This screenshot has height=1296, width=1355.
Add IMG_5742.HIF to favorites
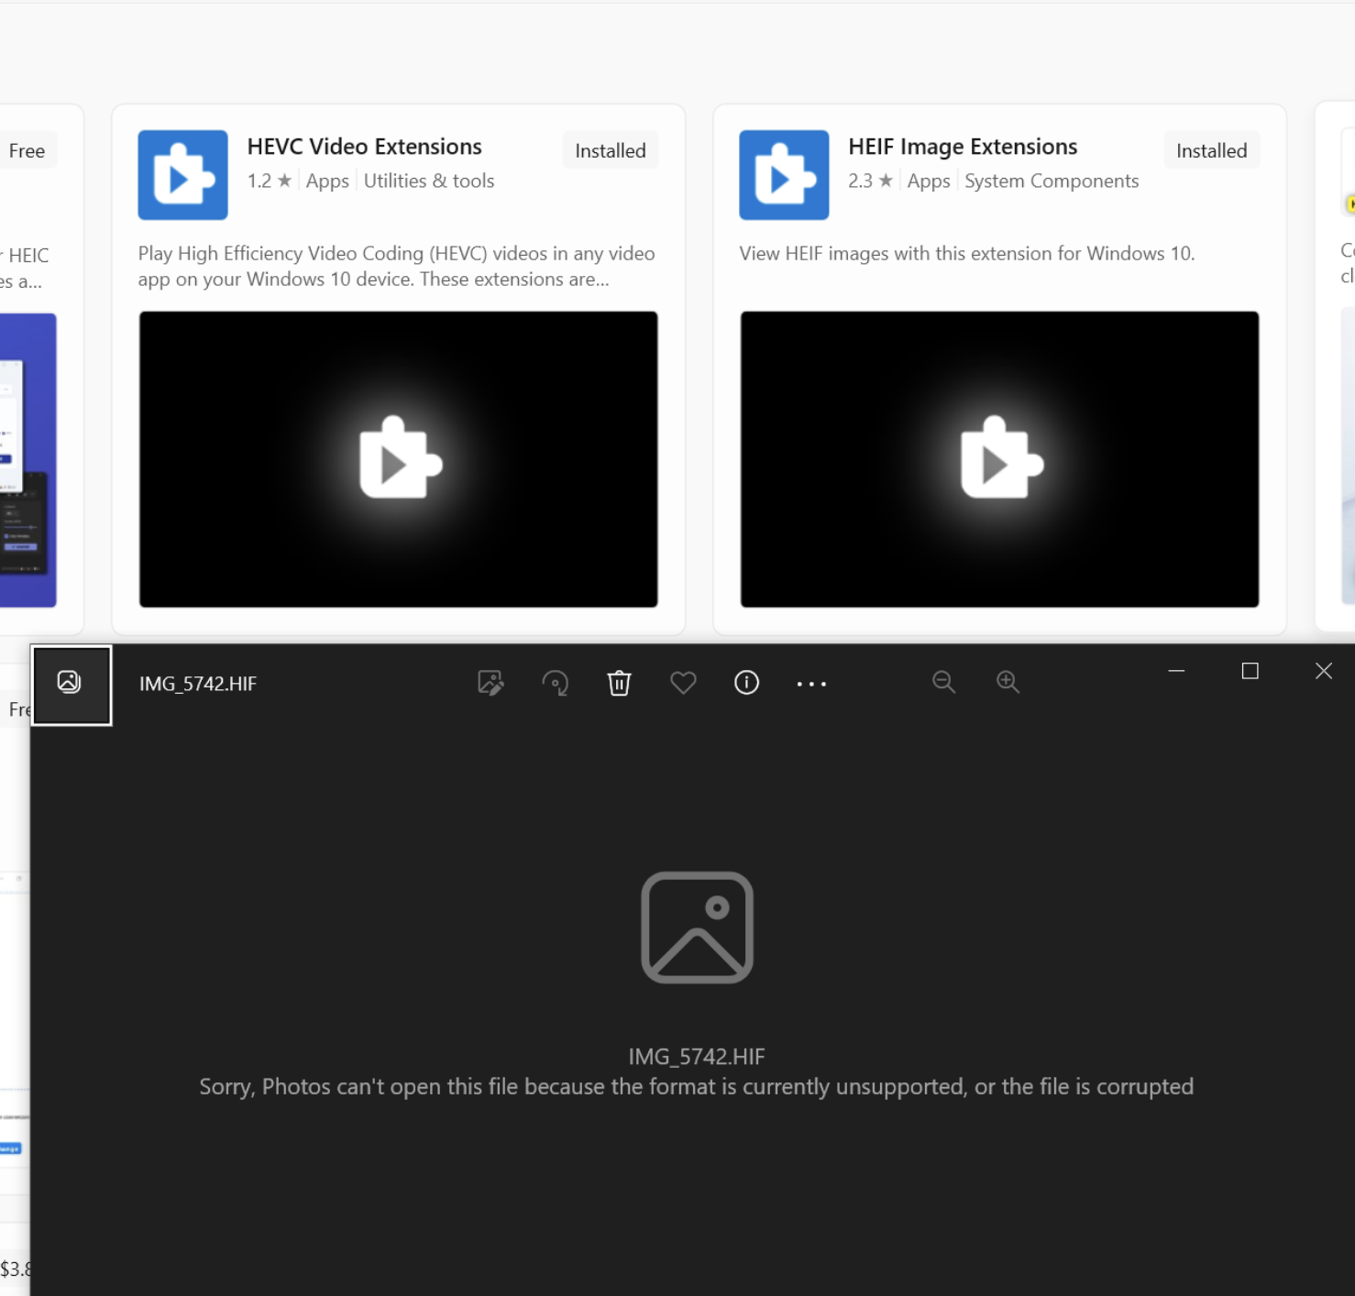[683, 683]
